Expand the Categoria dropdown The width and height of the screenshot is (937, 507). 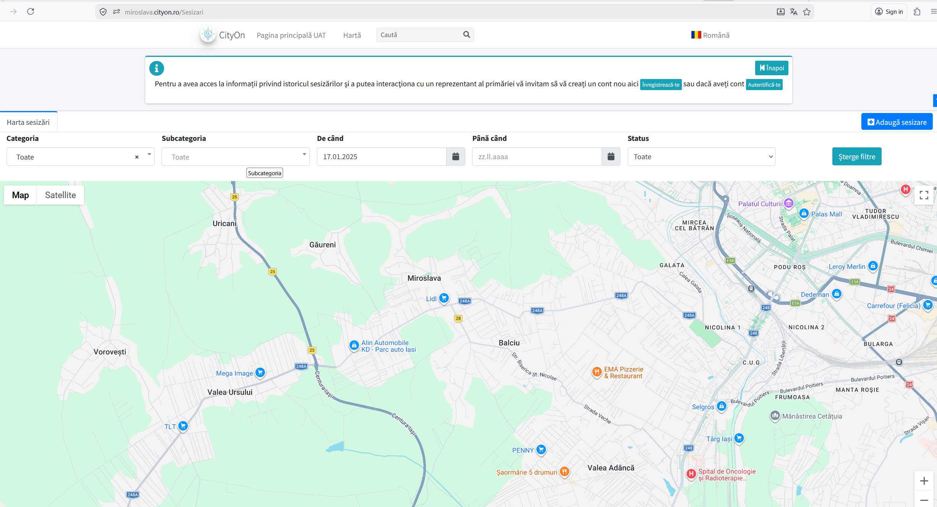tap(149, 155)
